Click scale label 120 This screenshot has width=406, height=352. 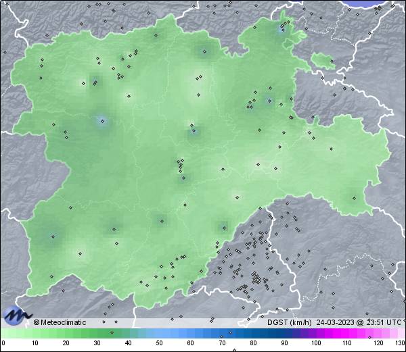[x=378, y=343]
